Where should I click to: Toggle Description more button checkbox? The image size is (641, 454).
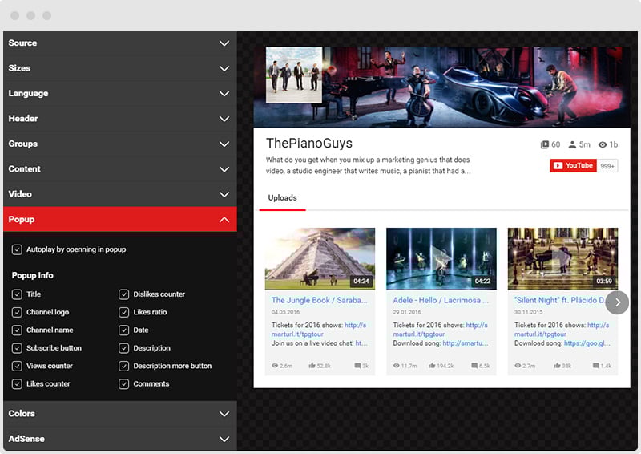[124, 366]
